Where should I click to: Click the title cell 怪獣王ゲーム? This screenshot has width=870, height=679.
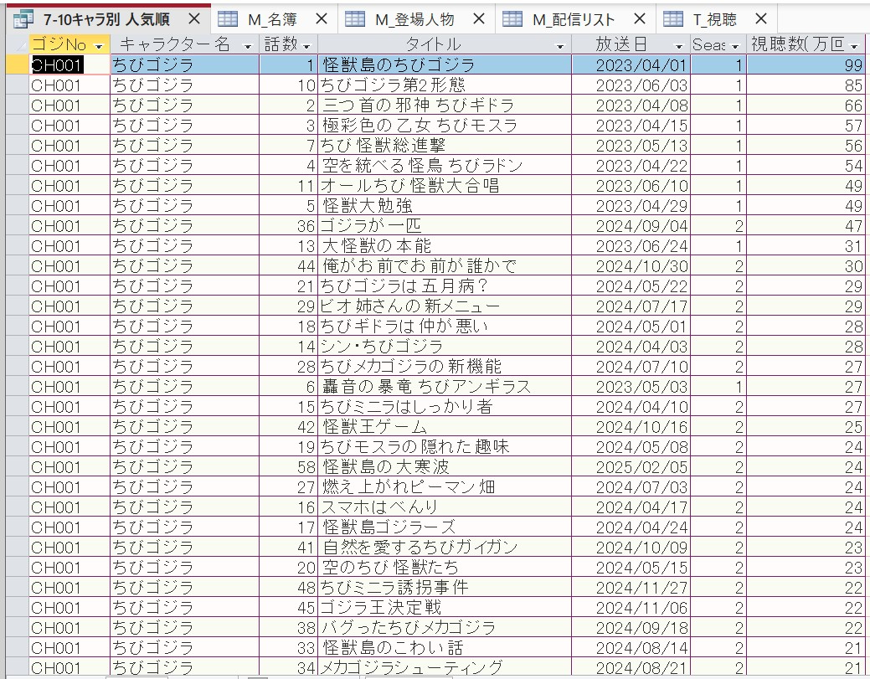point(445,427)
